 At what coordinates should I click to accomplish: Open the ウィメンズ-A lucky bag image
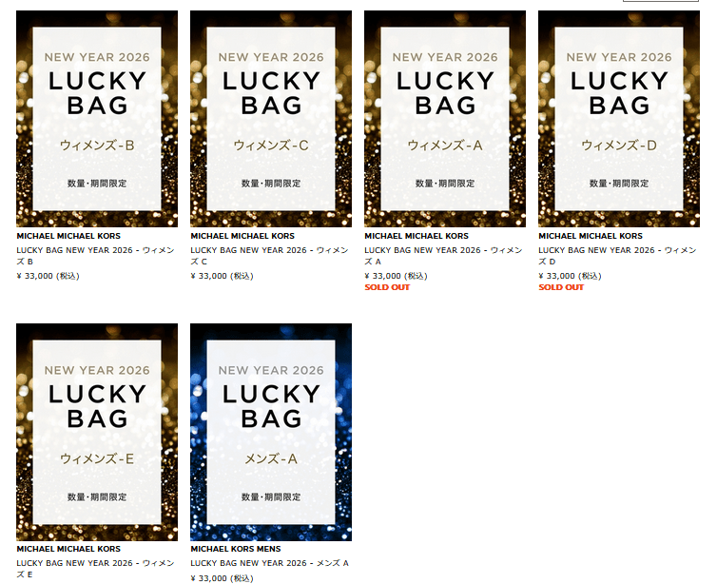coord(445,119)
